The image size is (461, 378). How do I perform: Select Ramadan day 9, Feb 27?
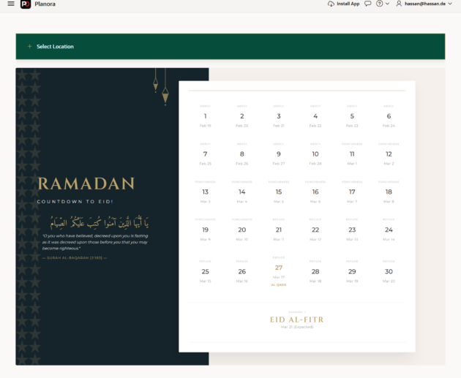coord(279,154)
